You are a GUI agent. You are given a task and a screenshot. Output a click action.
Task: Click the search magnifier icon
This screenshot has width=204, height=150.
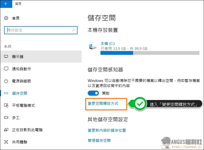click(x=74, y=30)
